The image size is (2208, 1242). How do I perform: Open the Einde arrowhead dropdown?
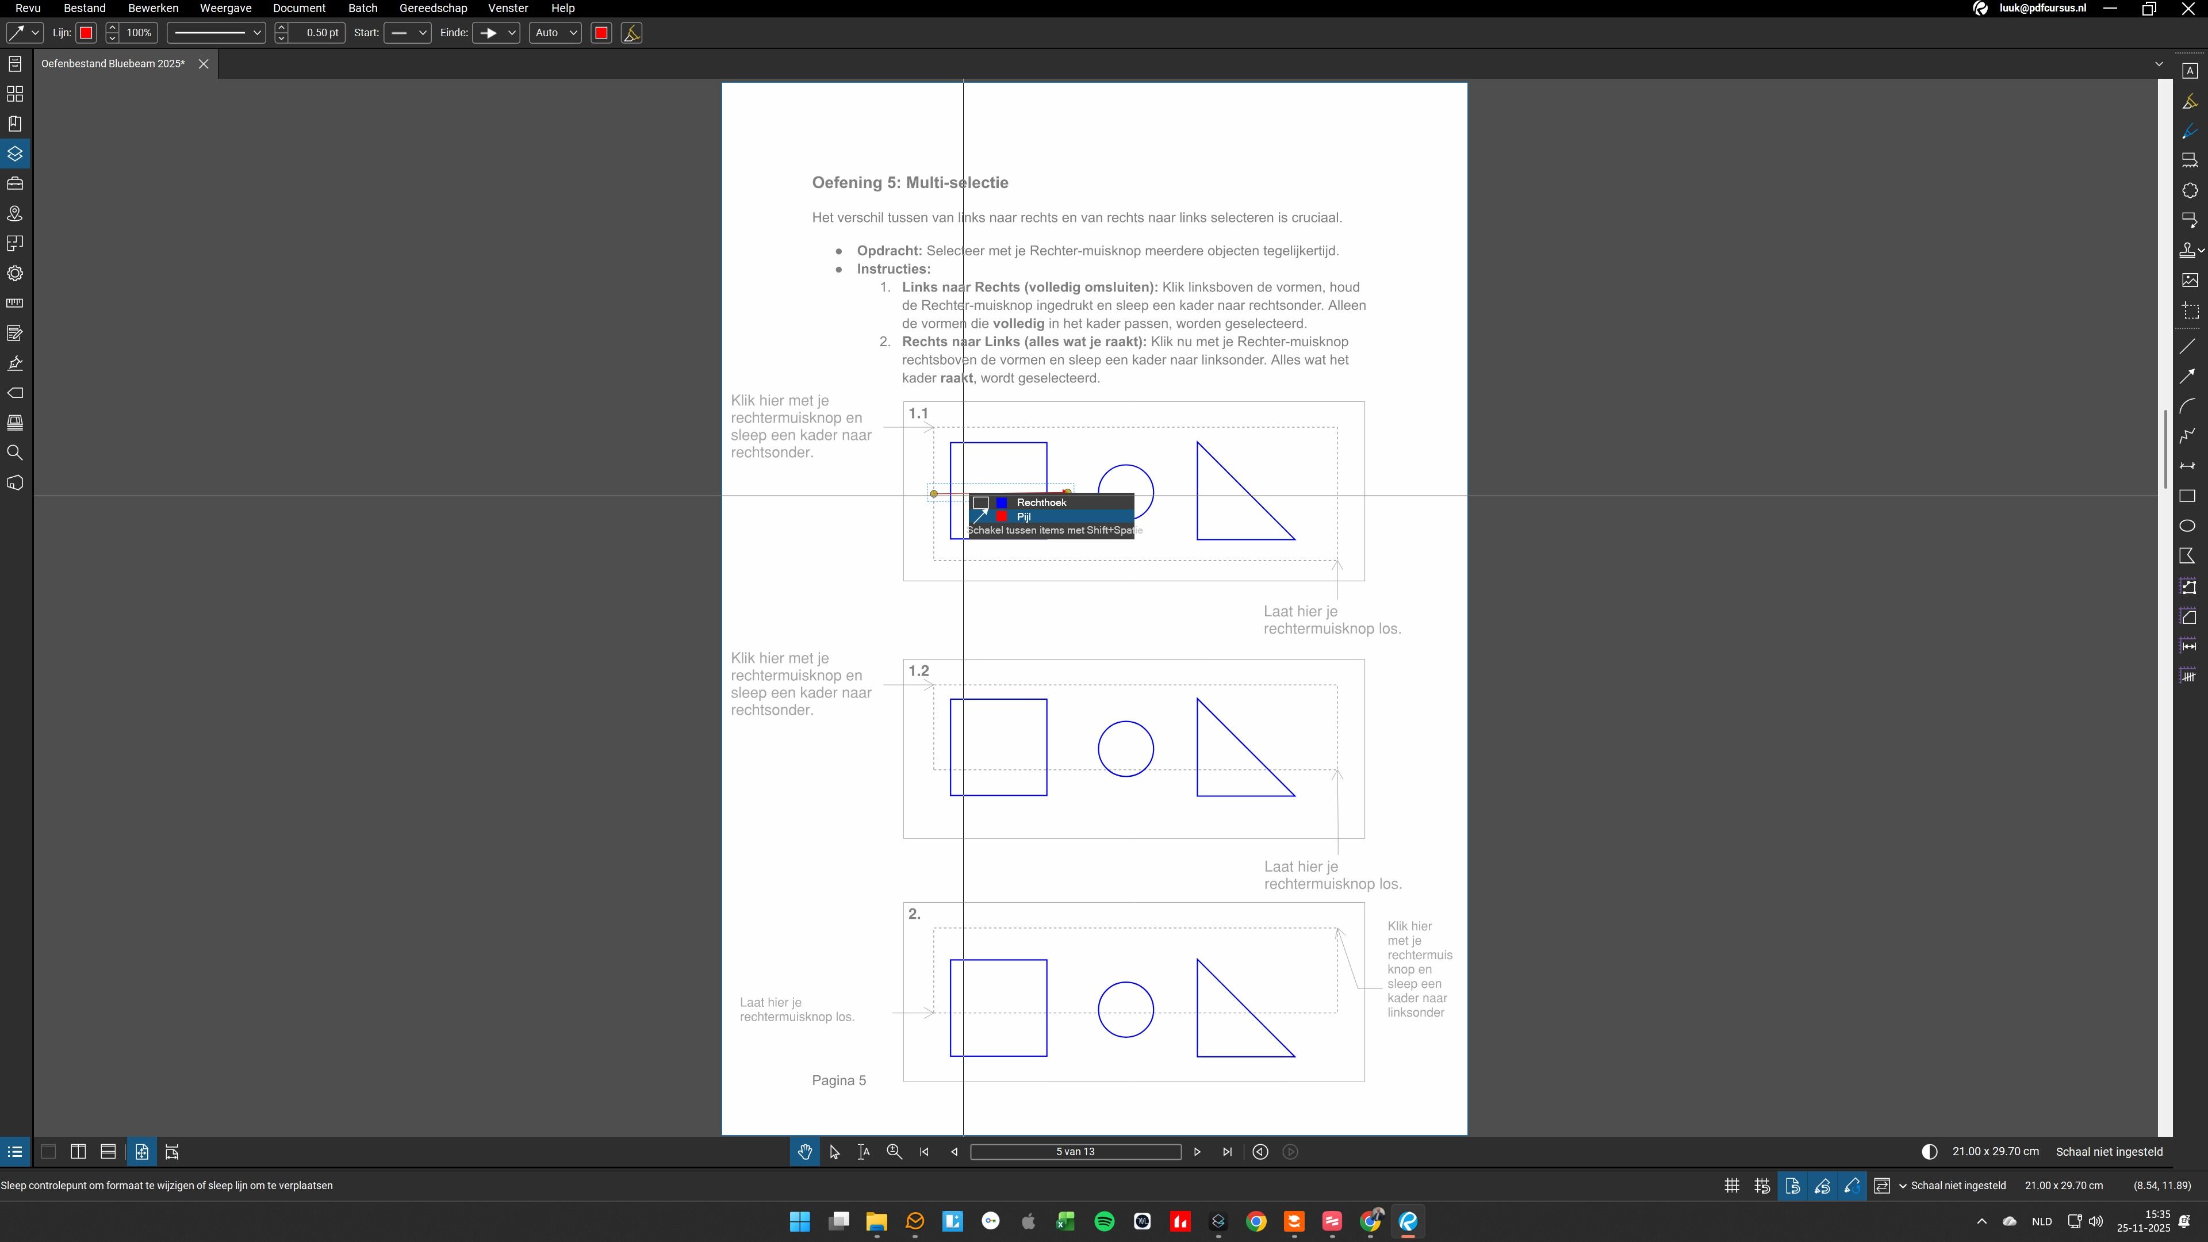[x=496, y=33]
